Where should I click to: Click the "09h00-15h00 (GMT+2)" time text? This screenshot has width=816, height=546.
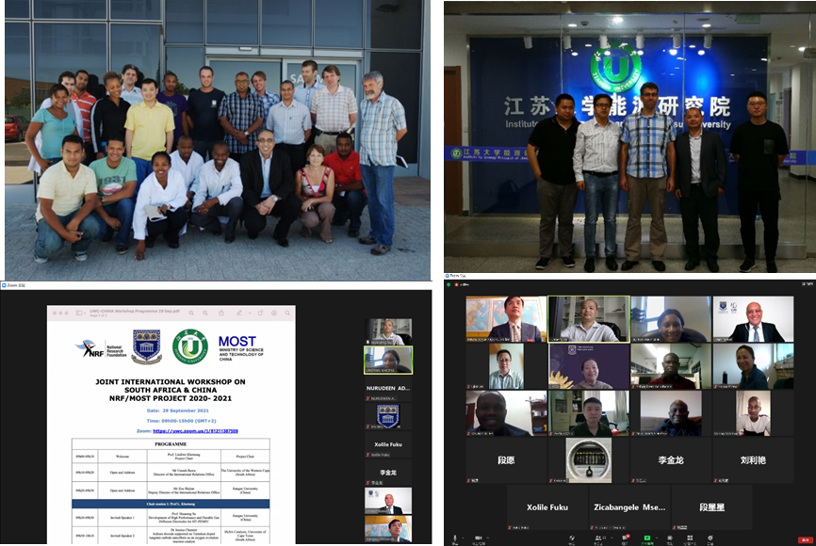188,421
